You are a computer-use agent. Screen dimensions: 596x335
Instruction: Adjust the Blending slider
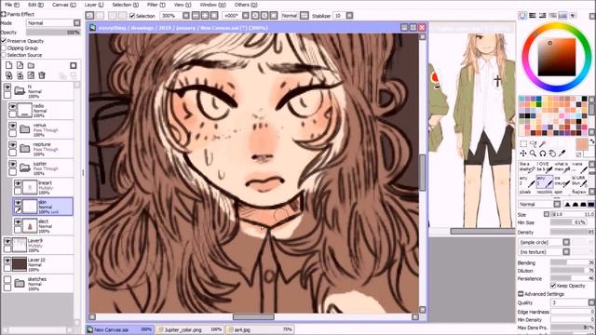coord(572,262)
